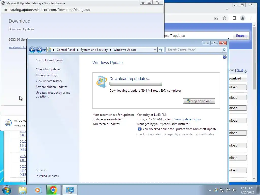Click Chrome share page icon

point(216,18)
